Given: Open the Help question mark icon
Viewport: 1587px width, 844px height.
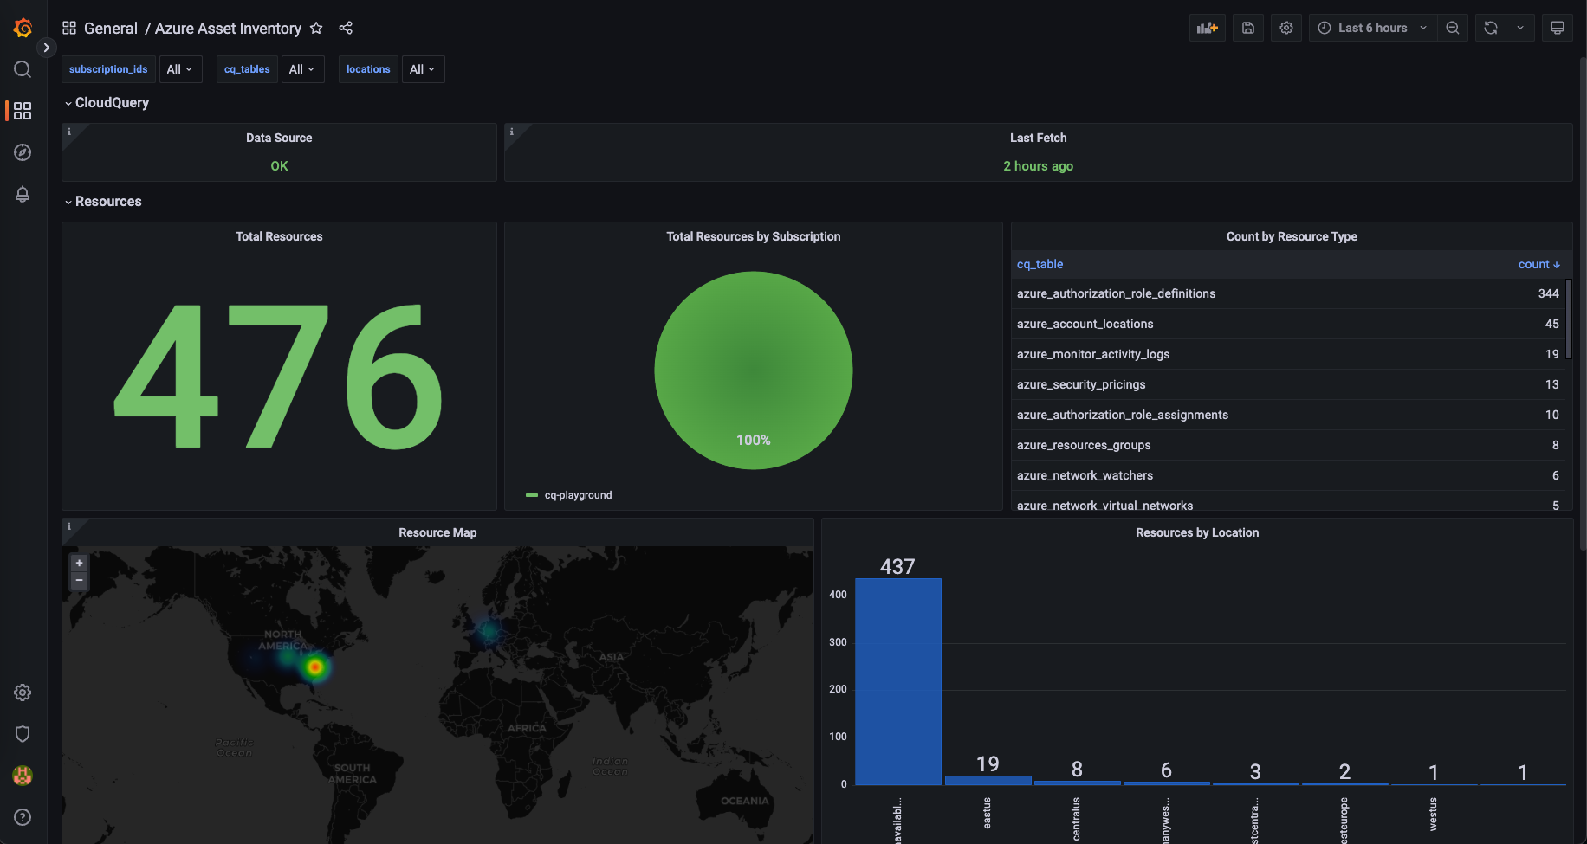Looking at the screenshot, I should (23, 817).
